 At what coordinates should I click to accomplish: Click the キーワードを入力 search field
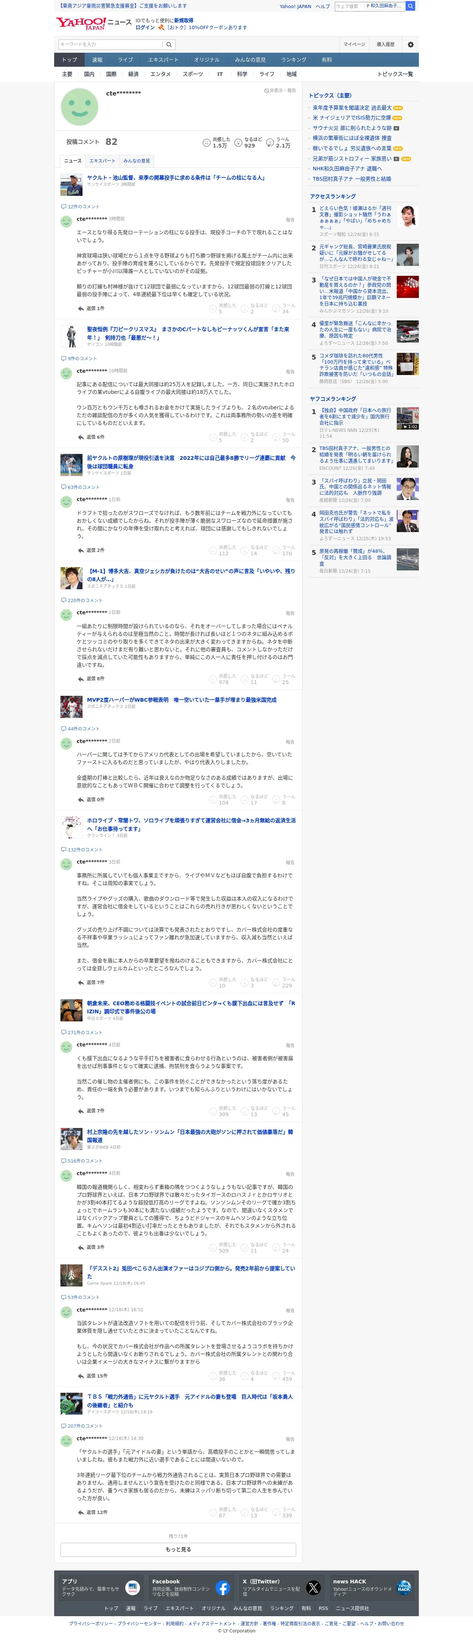pos(111,45)
